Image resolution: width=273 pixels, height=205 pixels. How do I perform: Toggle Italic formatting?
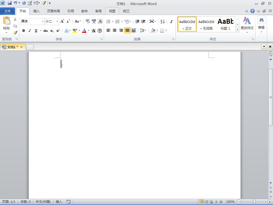(30, 31)
